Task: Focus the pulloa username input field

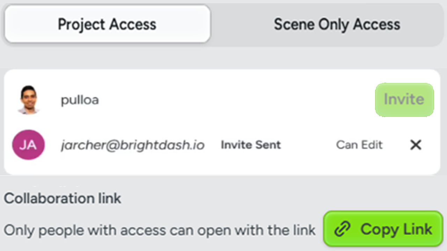Action: point(210,100)
